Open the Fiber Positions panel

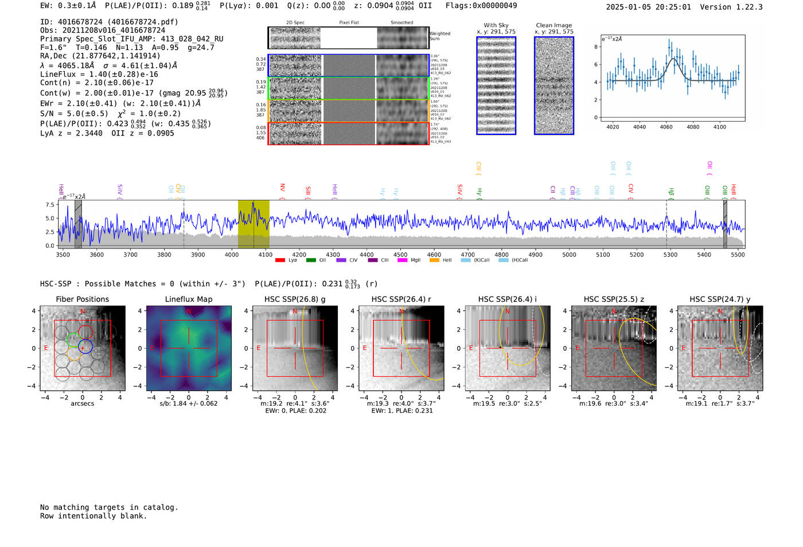[83, 348]
